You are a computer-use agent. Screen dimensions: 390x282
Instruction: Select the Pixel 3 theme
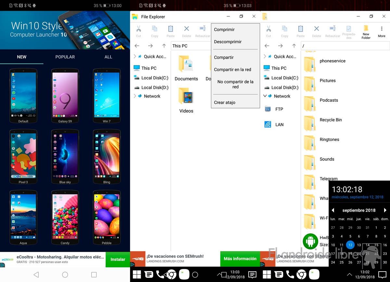[x=23, y=157]
